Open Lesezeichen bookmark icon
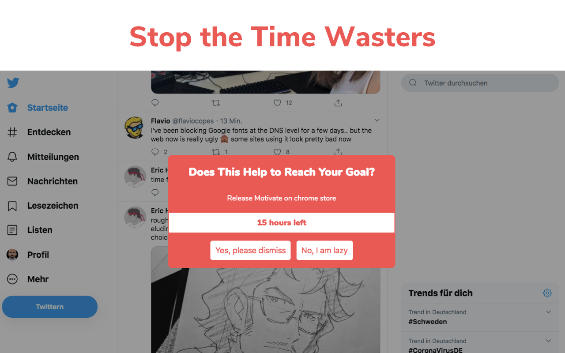This screenshot has width=565, height=353. click(x=12, y=206)
